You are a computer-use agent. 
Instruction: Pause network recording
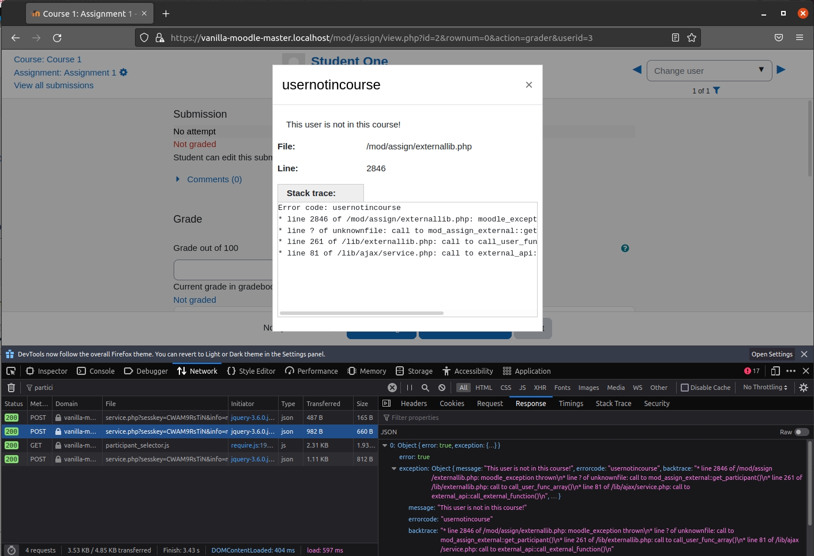coord(410,388)
